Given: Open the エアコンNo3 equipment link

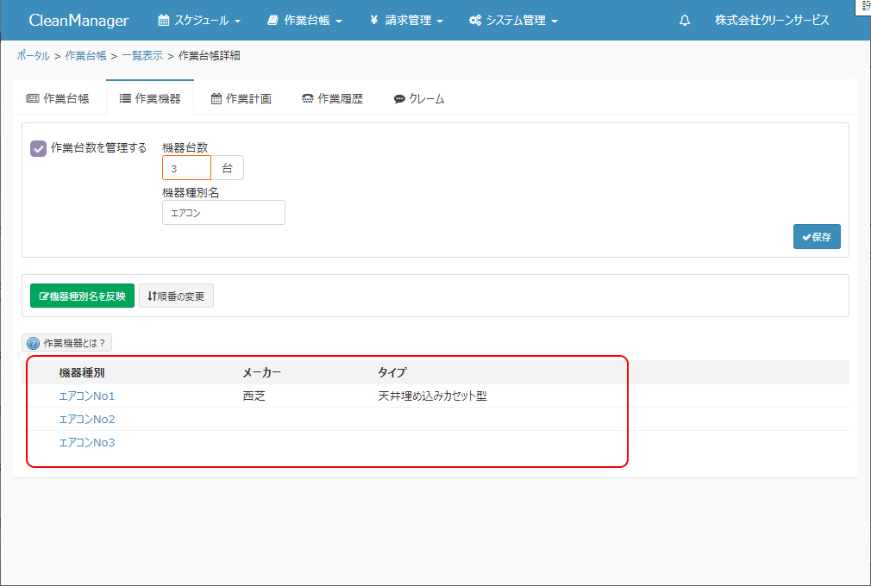Looking at the screenshot, I should tap(87, 443).
